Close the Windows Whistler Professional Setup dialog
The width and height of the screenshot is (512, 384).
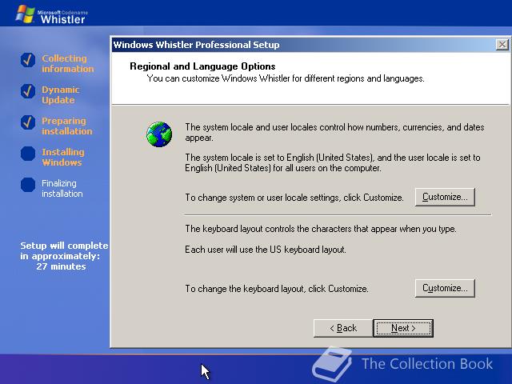[x=502, y=45]
